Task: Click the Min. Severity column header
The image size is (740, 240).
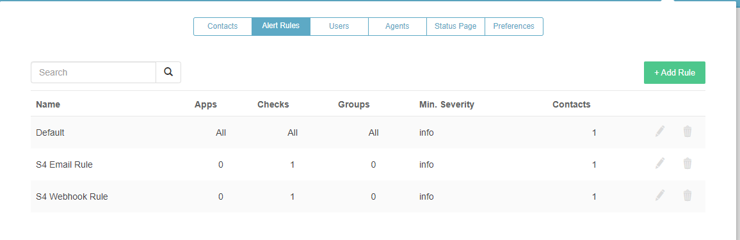Action: click(x=446, y=105)
